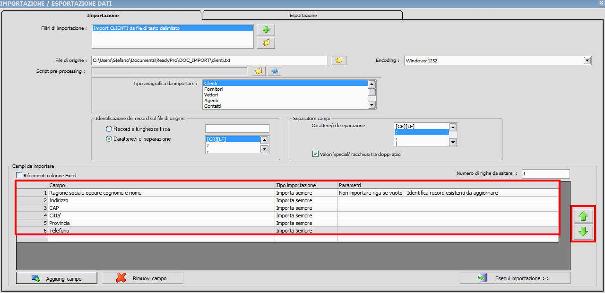
Task: Close the import/export data window
Action: (601, 3)
